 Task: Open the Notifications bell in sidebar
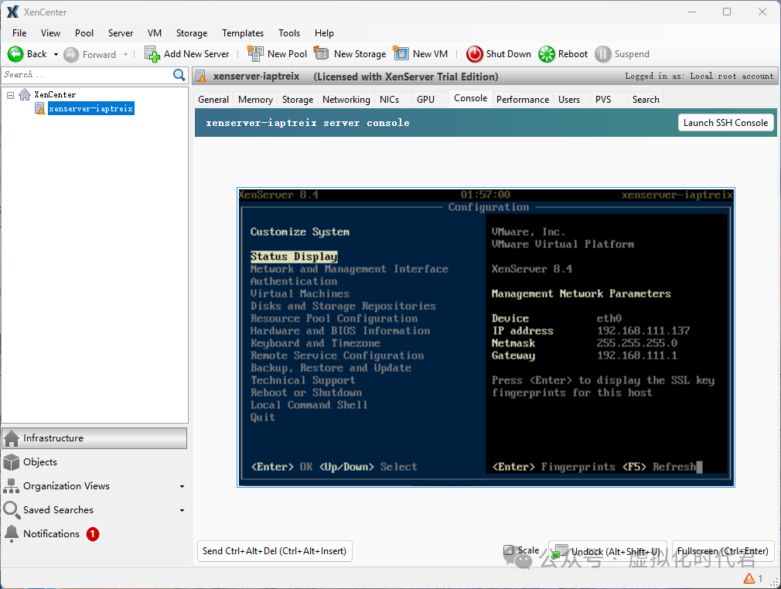[x=12, y=534]
